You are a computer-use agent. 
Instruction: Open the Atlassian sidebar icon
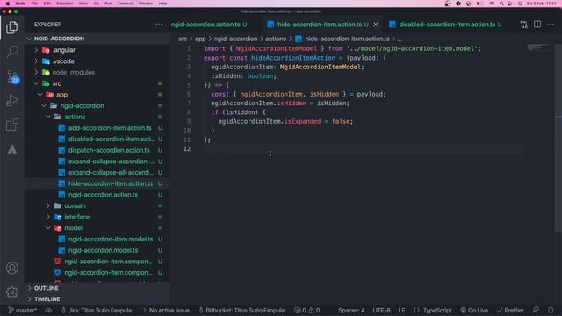[11, 149]
